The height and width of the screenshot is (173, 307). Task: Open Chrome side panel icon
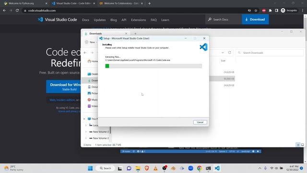276,11
